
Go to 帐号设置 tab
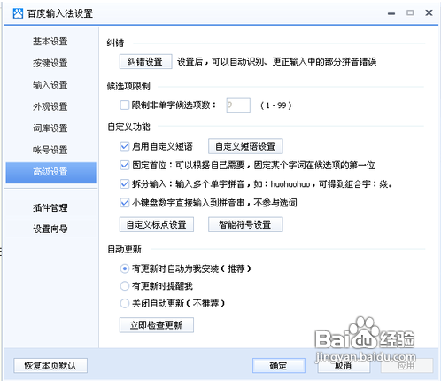[50, 150]
